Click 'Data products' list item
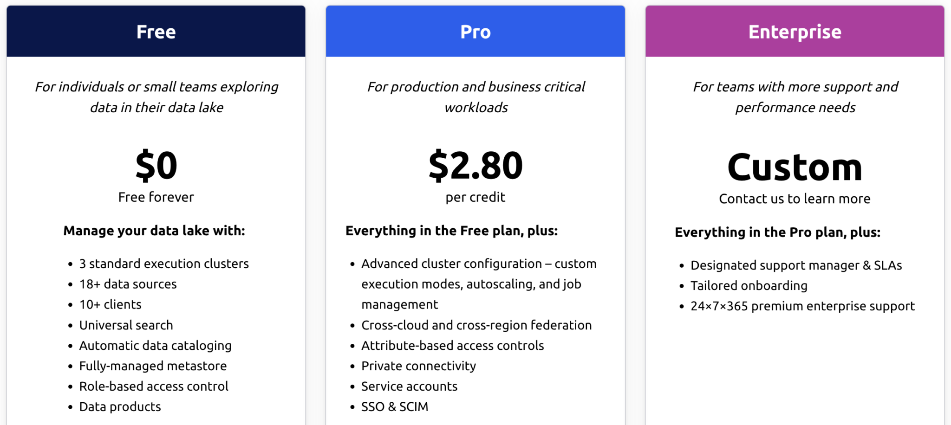 click(120, 407)
